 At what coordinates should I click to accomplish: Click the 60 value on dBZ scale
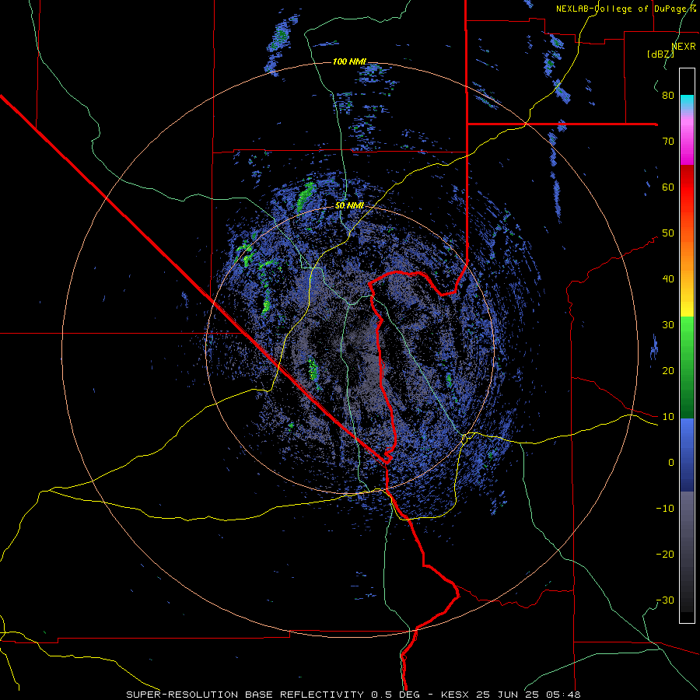668,187
